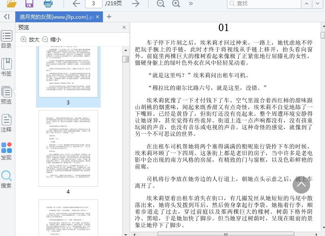Click the /219页 total page count text

pos(113,3)
